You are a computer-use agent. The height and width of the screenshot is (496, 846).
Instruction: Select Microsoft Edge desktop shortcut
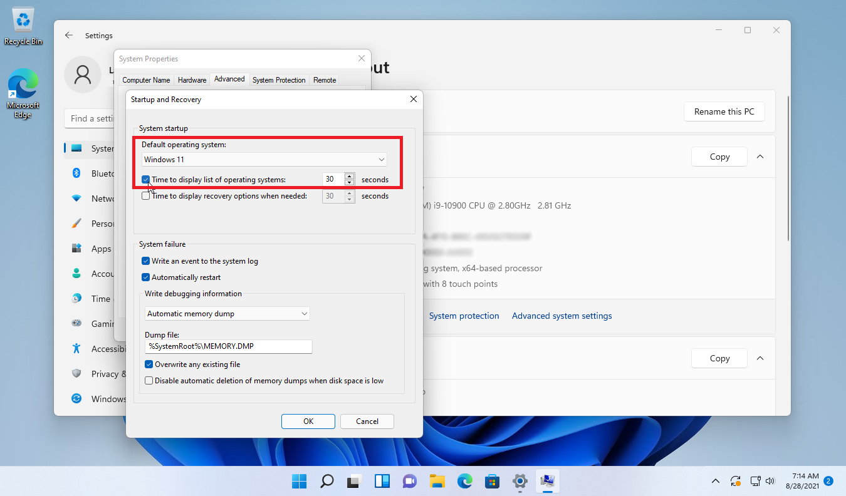[23, 93]
